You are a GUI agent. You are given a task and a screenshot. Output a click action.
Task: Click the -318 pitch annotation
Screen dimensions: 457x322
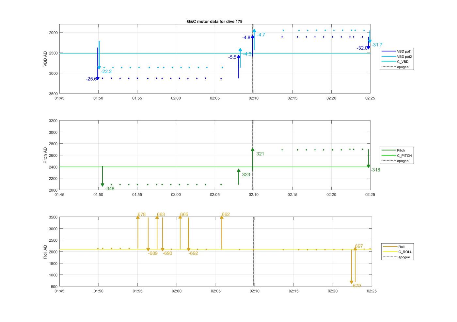coord(375,170)
